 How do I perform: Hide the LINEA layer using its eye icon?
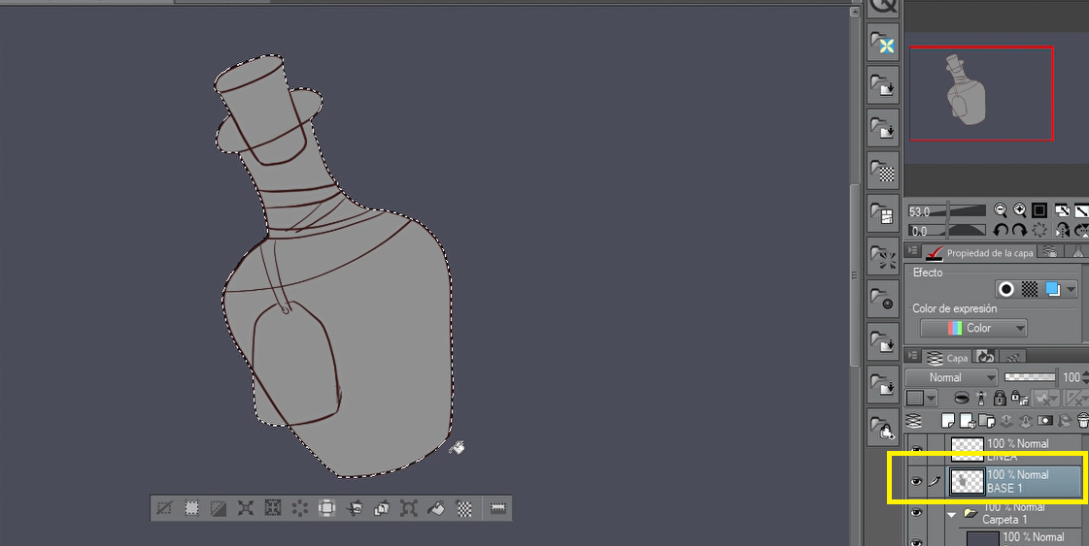[916, 447]
